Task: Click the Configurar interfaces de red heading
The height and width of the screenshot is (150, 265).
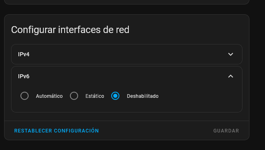Action: 70,30
